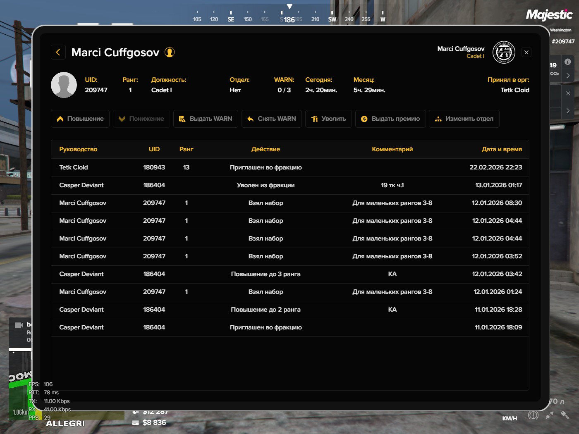
Task: Click the Понижение demote button
Action: 141,119
